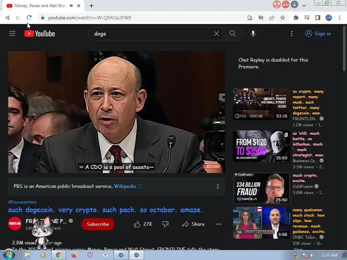Pause the playing video
347x260 pixels.
117,112
